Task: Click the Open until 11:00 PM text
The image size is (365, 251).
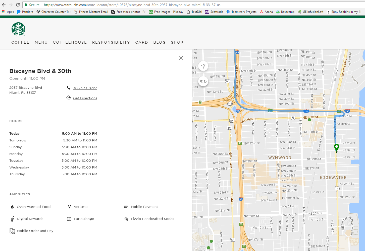Action: click(27, 78)
